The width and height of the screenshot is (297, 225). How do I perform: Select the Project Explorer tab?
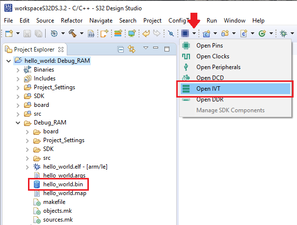(34, 50)
